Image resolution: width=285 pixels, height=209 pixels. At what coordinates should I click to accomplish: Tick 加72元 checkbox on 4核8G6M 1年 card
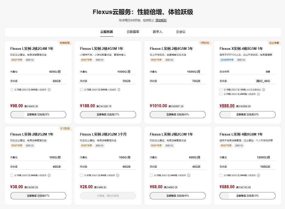click(x=221, y=175)
